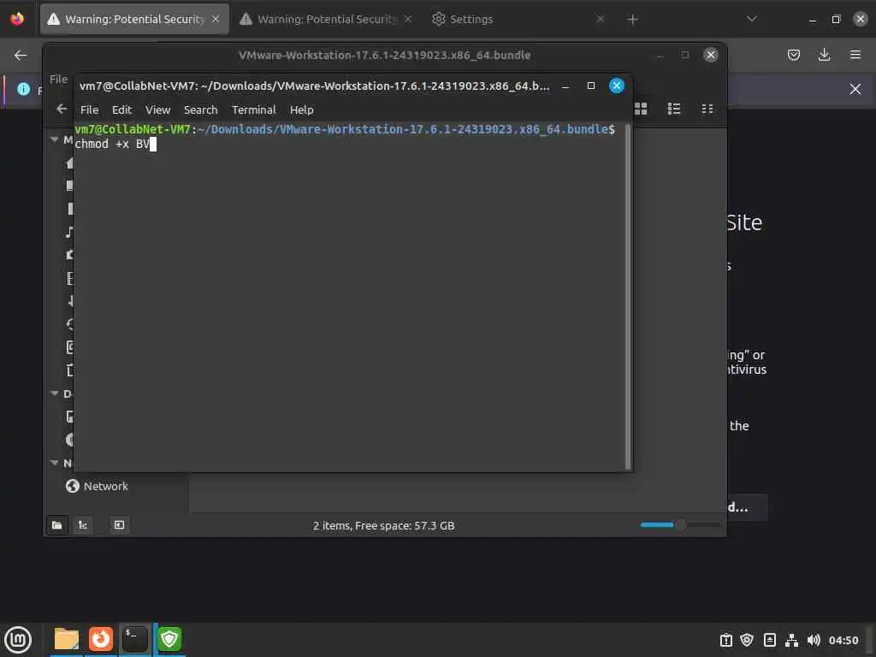Show Treeview in file manager sidebar footer

pos(83,525)
